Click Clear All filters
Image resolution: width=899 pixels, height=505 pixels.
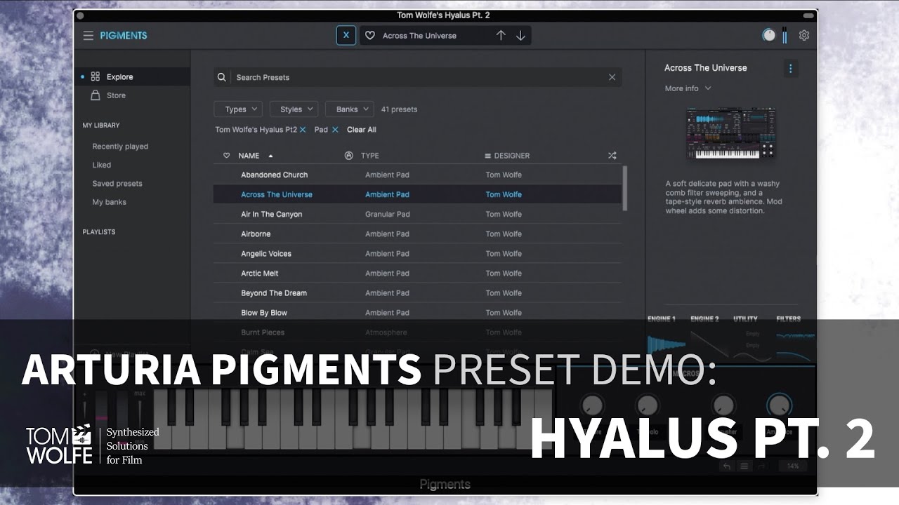362,130
